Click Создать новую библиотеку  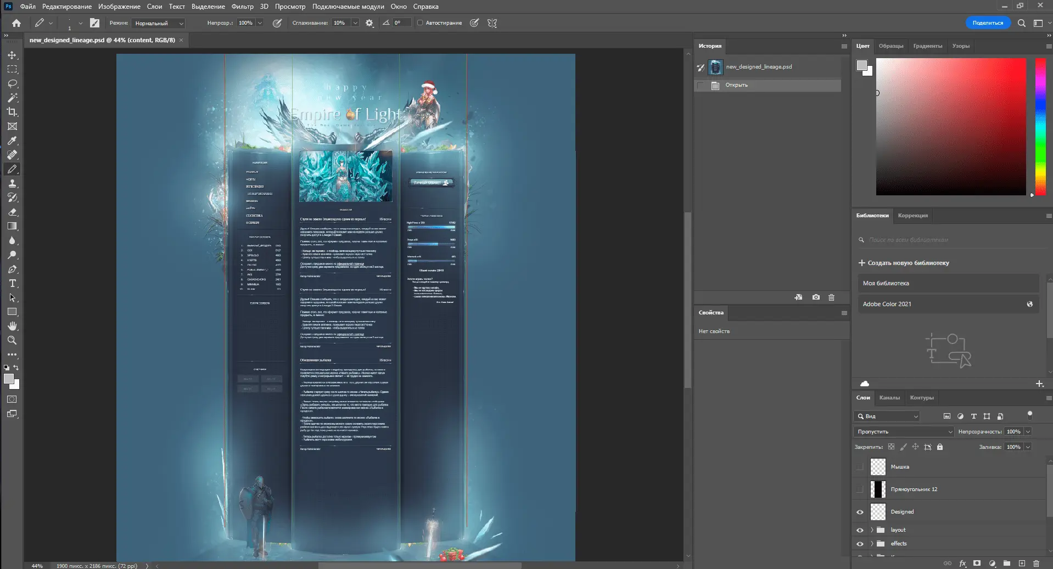(x=904, y=263)
